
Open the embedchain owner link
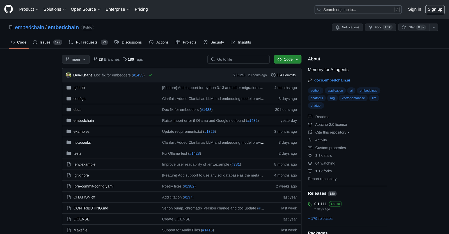29,27
